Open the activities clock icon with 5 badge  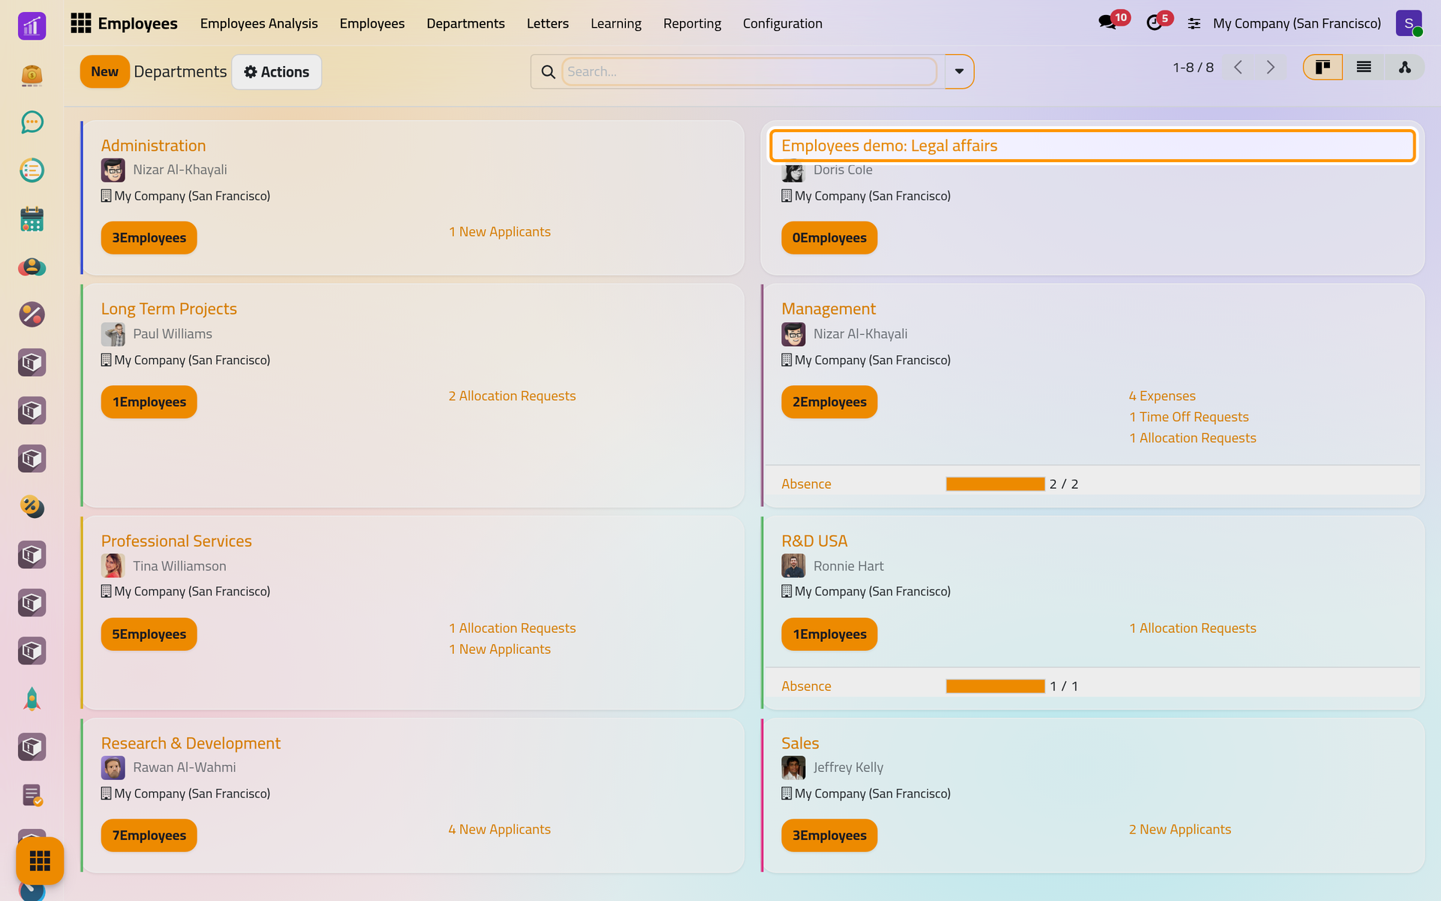point(1154,23)
